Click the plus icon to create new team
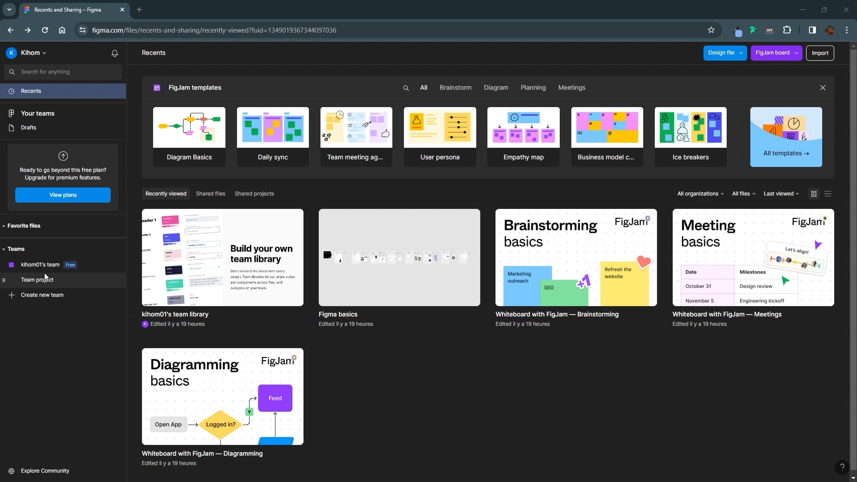This screenshot has width=857, height=482. click(x=12, y=295)
